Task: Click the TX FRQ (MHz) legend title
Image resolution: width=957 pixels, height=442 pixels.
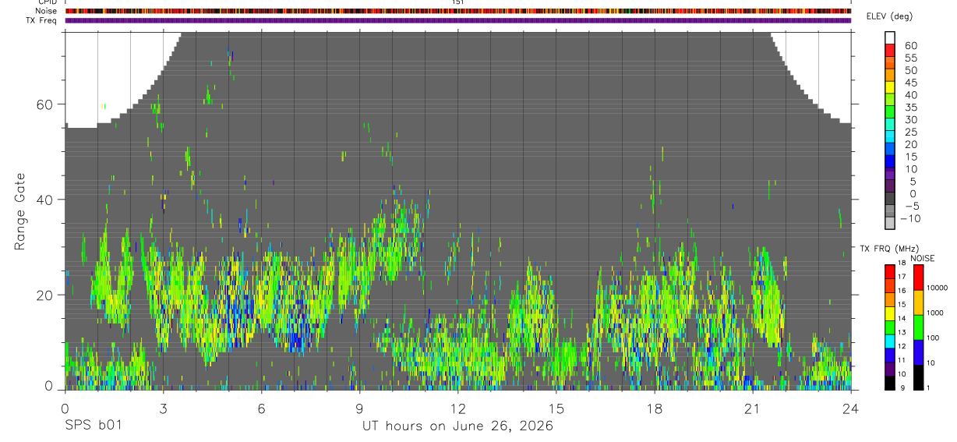Action: point(885,249)
